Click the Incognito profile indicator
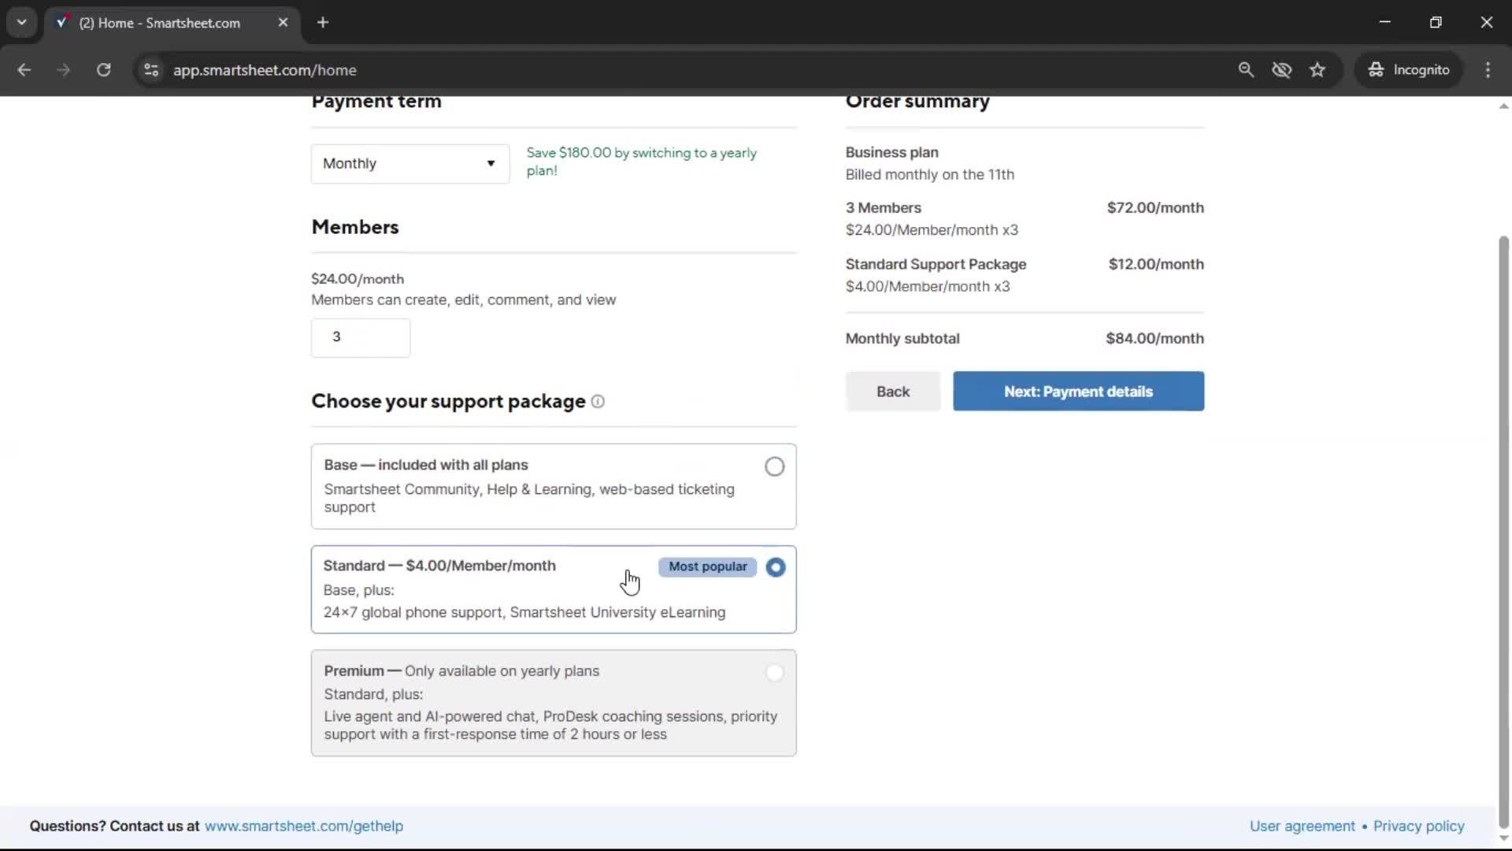Screen dimensions: 1512x851 point(1409,69)
